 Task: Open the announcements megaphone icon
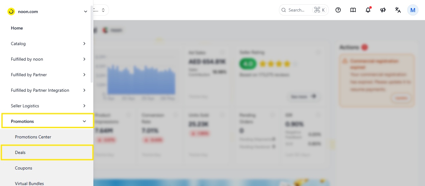pyautogui.click(x=383, y=10)
